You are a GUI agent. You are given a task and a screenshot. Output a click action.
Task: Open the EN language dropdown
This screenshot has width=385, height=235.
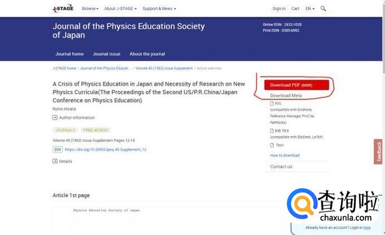[310, 8]
